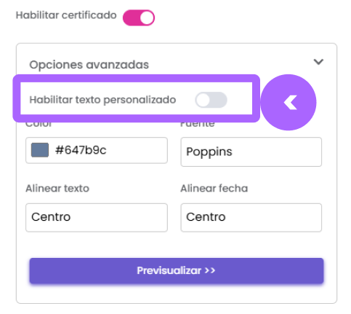Click the white knob of the certificado toggle
Screen dimensions: 351x314
point(147,18)
